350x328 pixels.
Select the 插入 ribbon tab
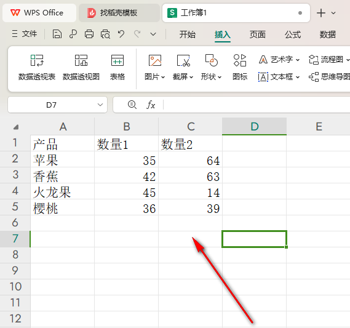pos(223,34)
